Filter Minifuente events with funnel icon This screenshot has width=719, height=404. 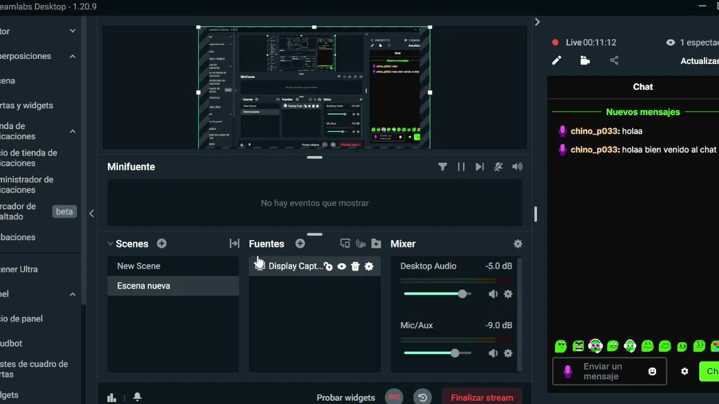pyautogui.click(x=443, y=167)
